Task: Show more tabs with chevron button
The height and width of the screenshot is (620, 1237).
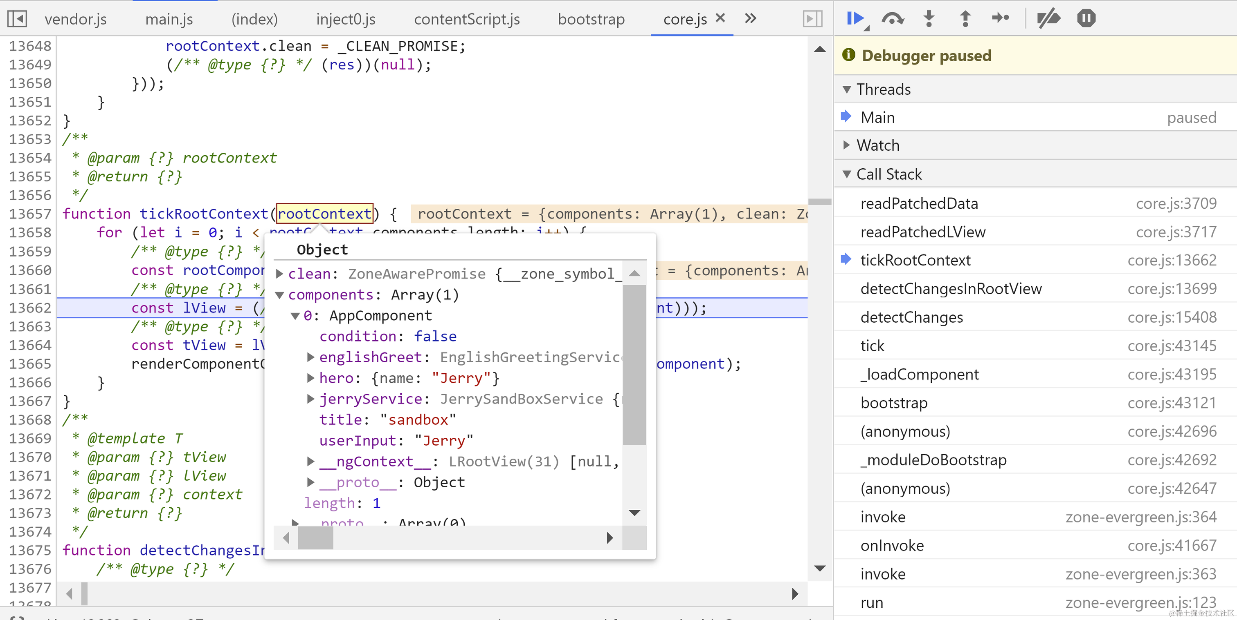Action: click(x=751, y=19)
